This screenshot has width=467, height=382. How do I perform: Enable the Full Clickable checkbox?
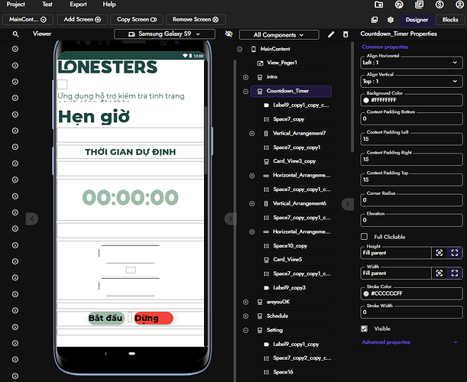click(365, 237)
